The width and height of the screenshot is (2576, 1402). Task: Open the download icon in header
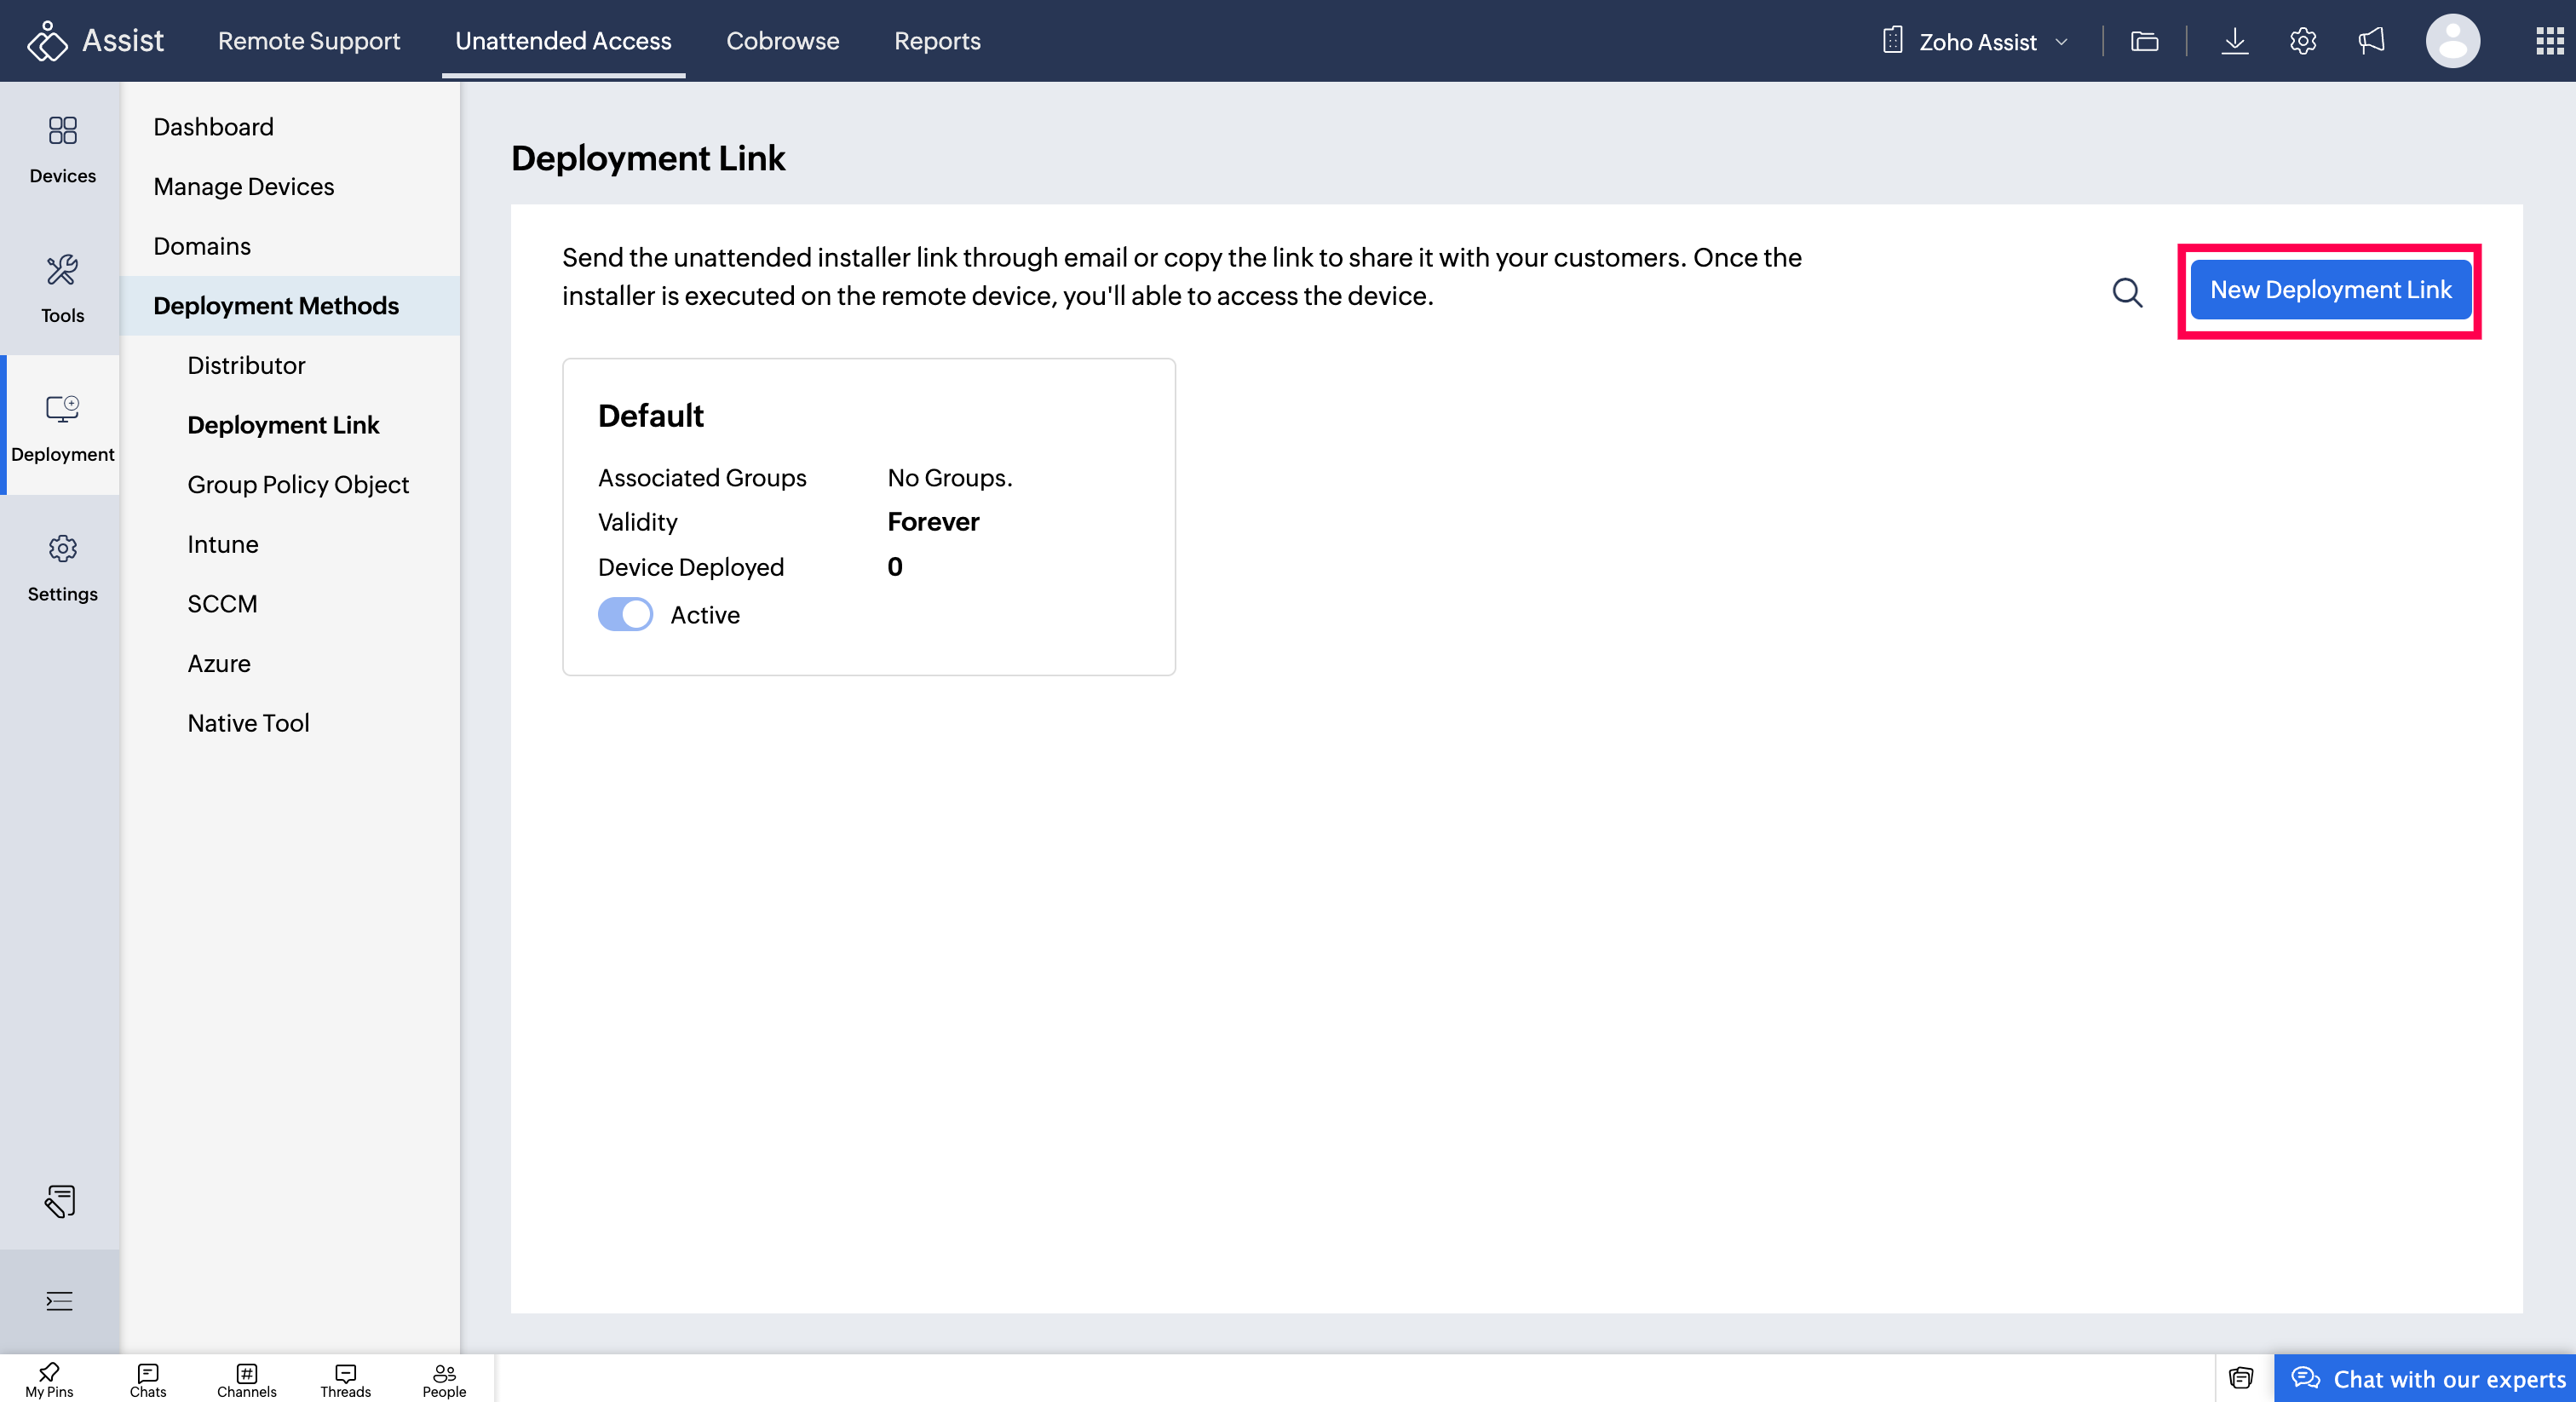tap(2234, 41)
